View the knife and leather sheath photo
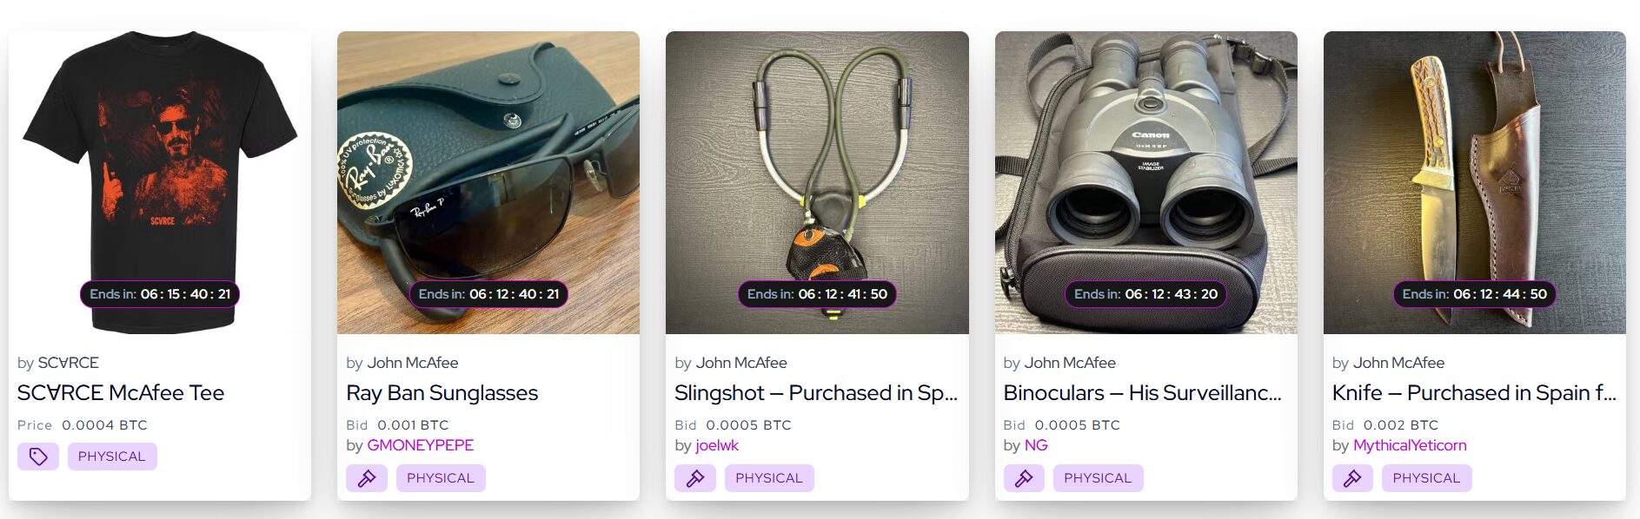Screen dimensions: 1640x519 (x=1474, y=182)
